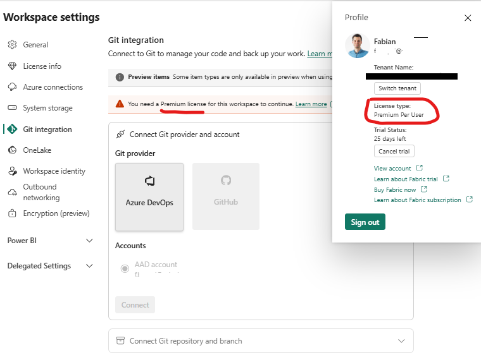Image resolution: width=481 pixels, height=360 pixels.
Task: Click the Git repository archive icon
Action: coord(120,340)
